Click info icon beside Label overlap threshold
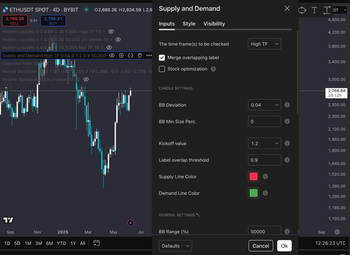Viewport: 350px width, 255px height. click(x=287, y=160)
